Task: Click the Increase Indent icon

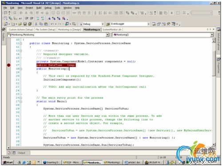Action: click(x=32, y=19)
